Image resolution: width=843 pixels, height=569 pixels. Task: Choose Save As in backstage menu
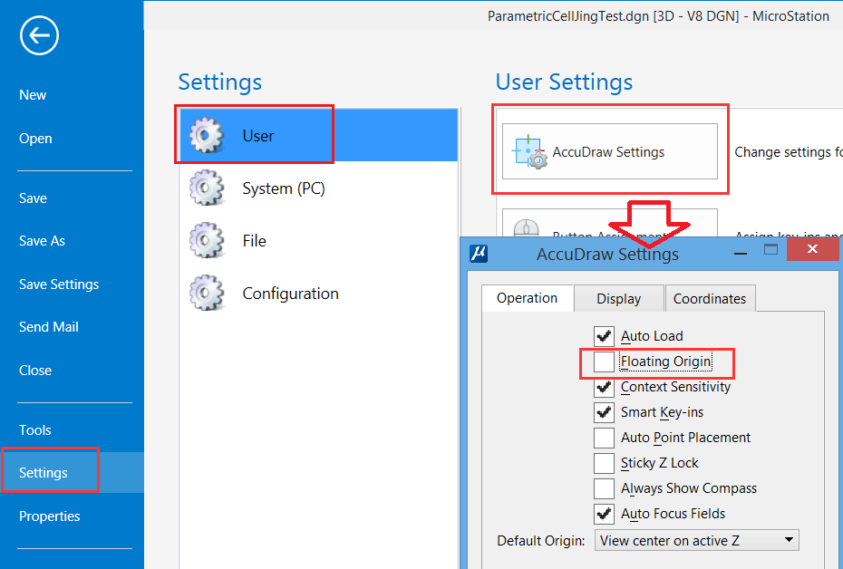tap(42, 241)
